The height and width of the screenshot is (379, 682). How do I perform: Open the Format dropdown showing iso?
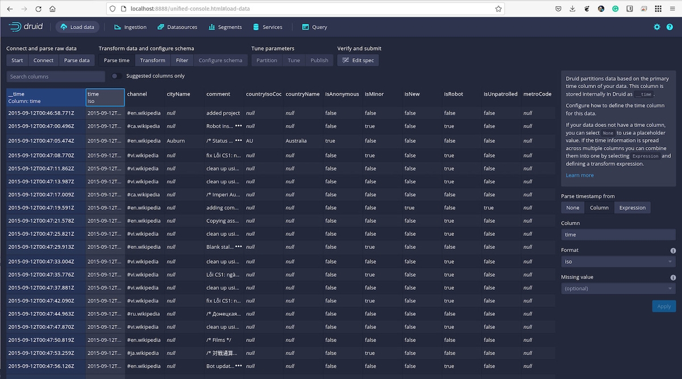click(x=618, y=261)
